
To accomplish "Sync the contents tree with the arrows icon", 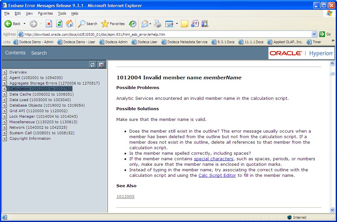I will pyautogui.click(x=92, y=65).
